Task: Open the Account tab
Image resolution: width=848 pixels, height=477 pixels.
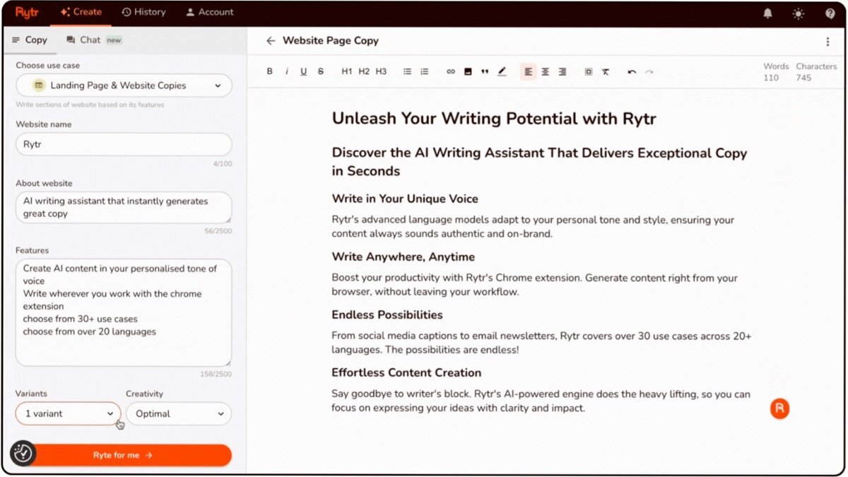Action: click(210, 12)
